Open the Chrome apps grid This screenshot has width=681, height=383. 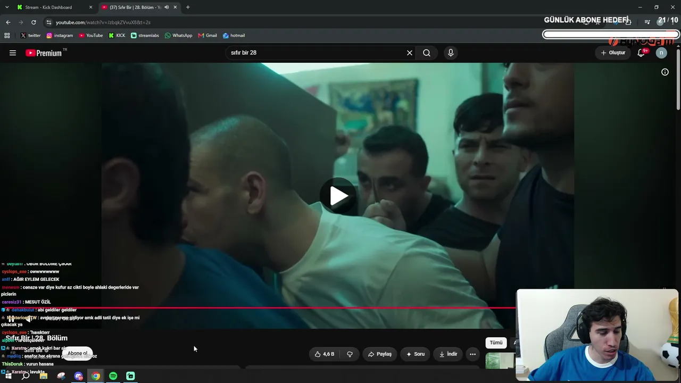(7, 36)
